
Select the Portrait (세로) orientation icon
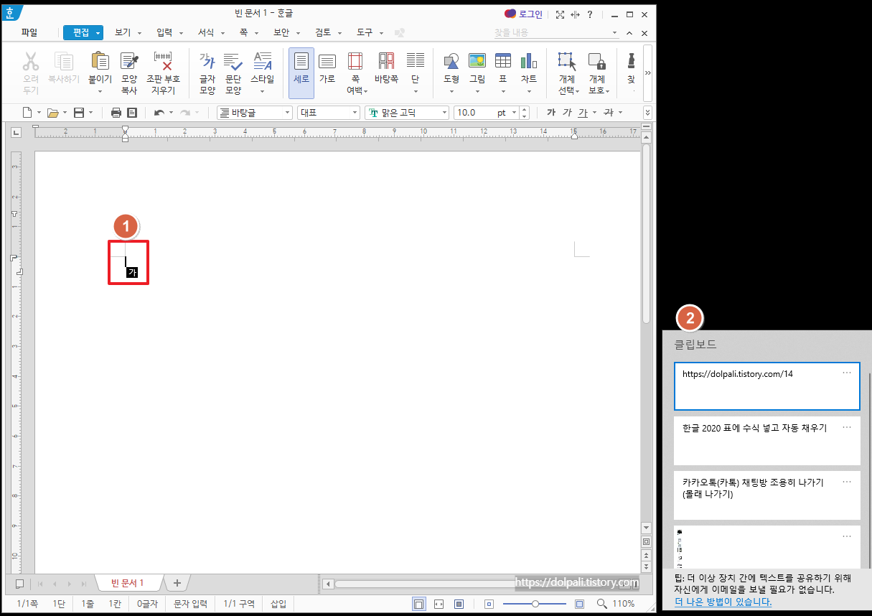tap(301, 73)
